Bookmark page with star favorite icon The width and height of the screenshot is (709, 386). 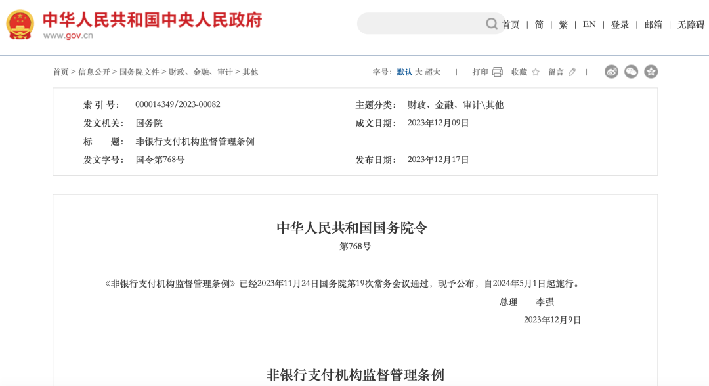[x=536, y=72]
